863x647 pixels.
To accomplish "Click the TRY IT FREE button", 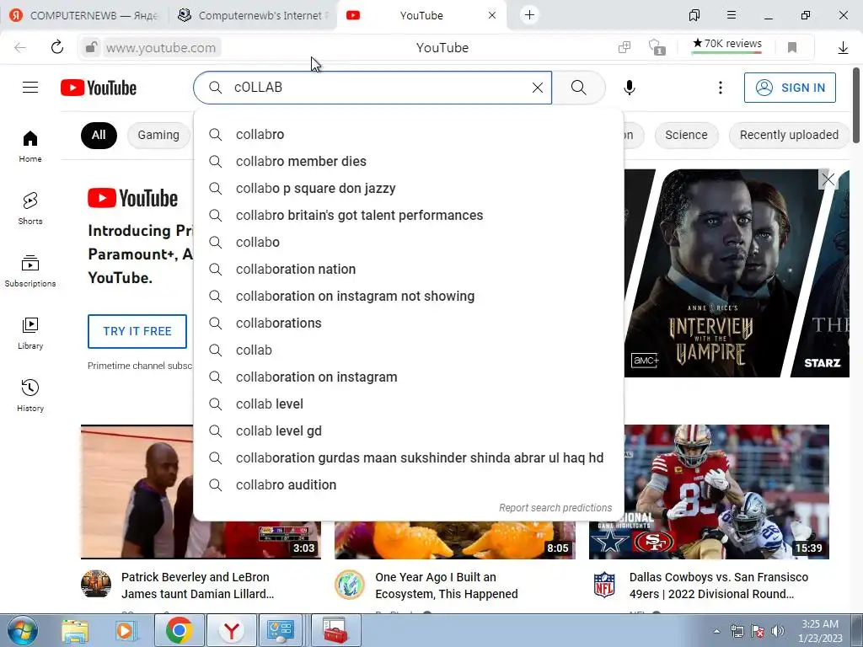I will (137, 331).
